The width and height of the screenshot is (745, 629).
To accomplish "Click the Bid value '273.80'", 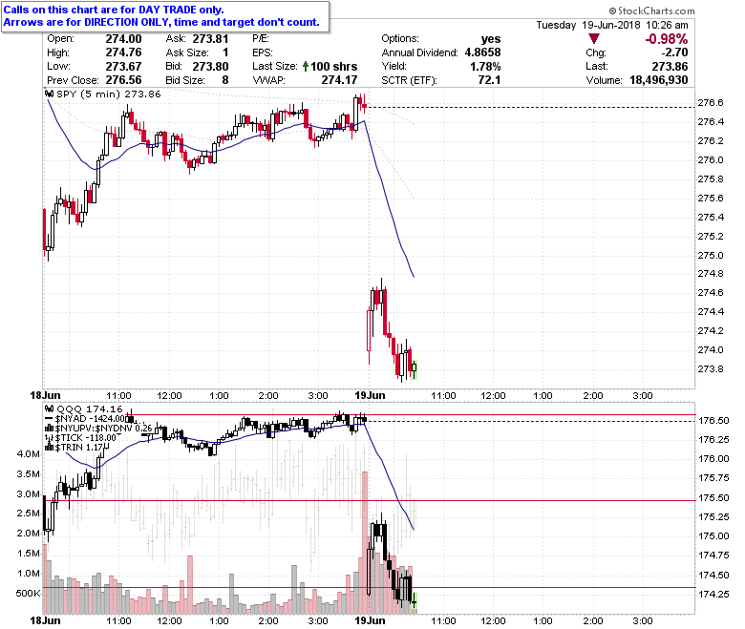I will [x=210, y=67].
